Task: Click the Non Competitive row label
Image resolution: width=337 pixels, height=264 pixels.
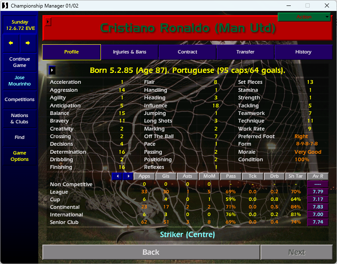Action: click(x=71, y=184)
